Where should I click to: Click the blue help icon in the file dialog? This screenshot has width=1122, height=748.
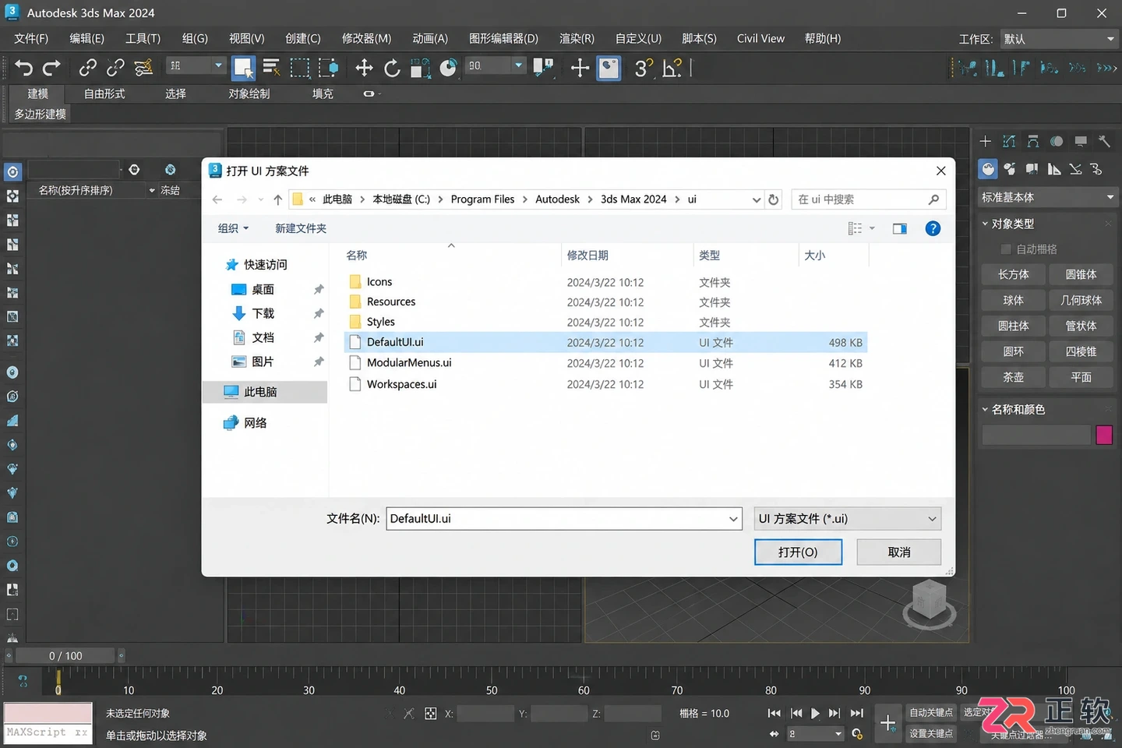click(x=933, y=228)
